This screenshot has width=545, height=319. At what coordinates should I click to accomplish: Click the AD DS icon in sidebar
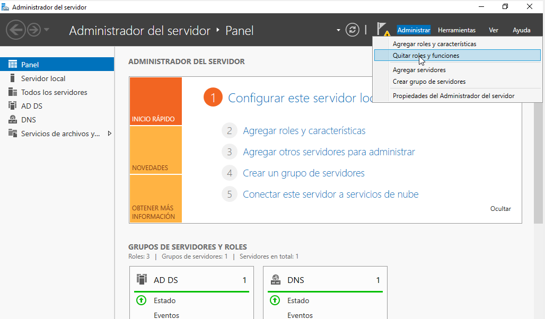pos(12,106)
